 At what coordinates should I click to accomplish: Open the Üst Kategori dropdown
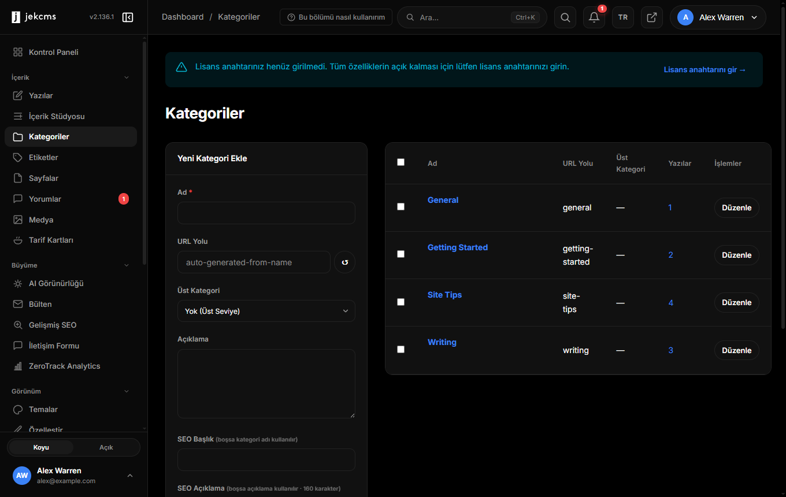point(266,311)
